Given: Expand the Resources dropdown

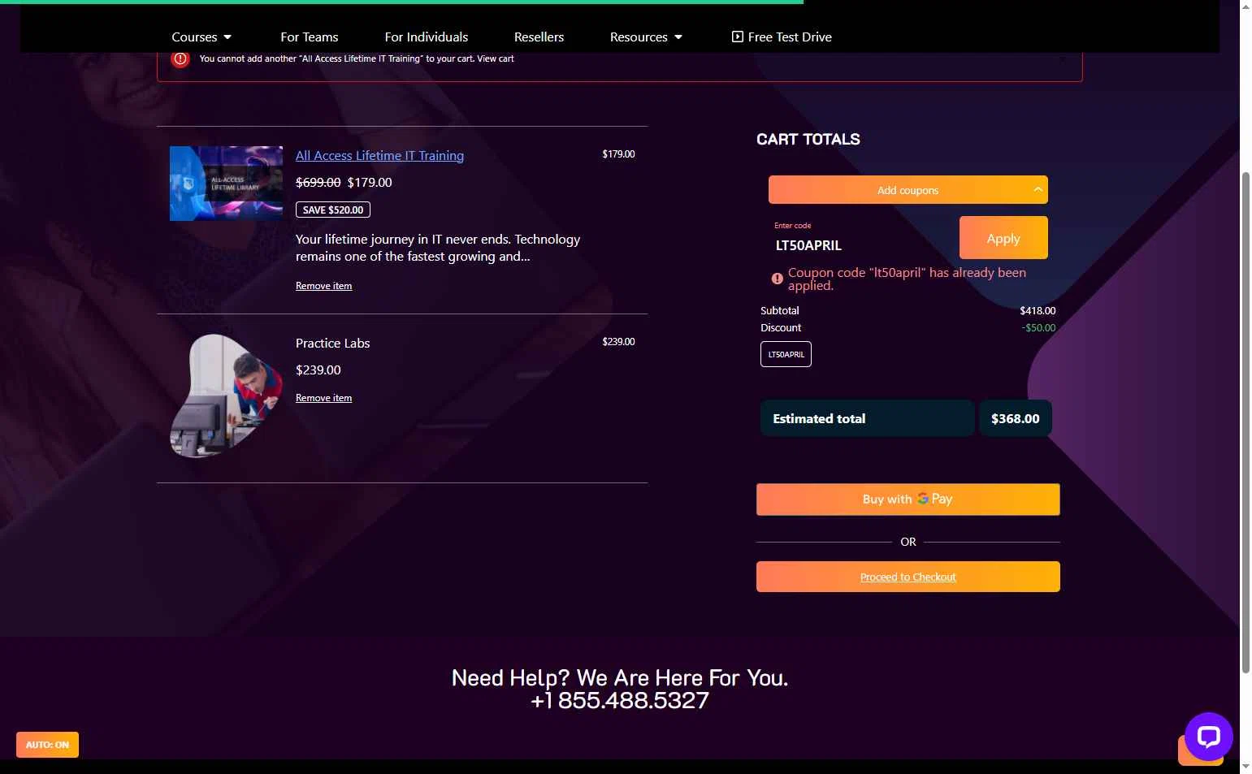Looking at the screenshot, I should [646, 37].
